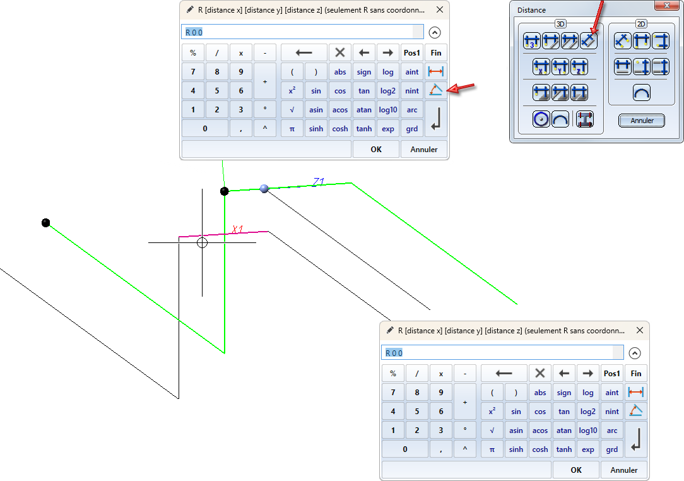Viewport: 684px width, 481px height.
Task: Click the Enter arrow in upper calculator
Action: coord(436,119)
